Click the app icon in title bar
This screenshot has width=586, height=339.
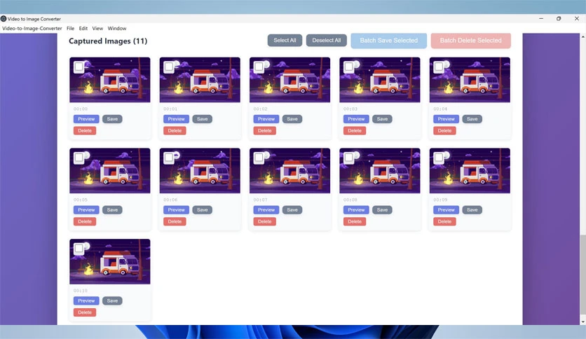[x=4, y=19]
